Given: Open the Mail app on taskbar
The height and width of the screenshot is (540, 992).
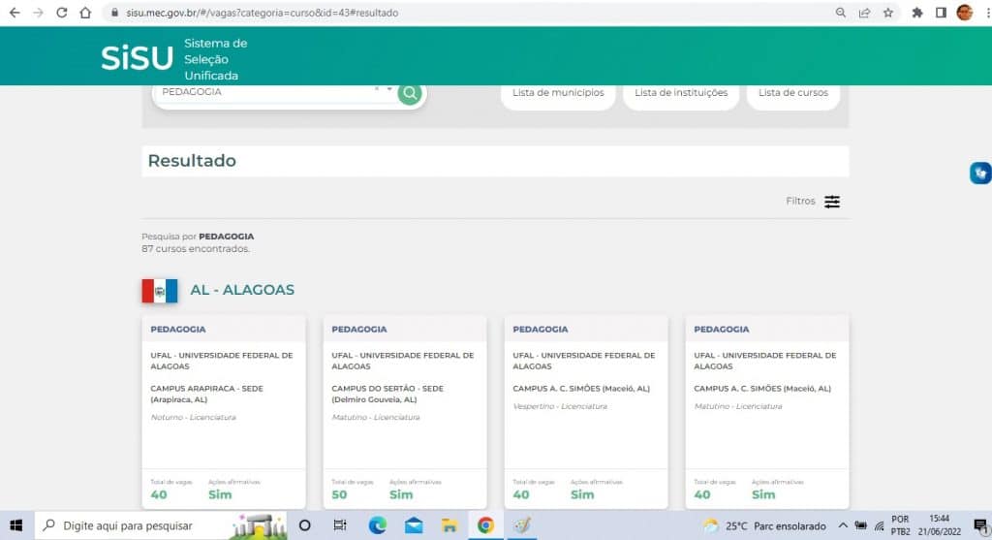Looking at the screenshot, I should point(414,525).
